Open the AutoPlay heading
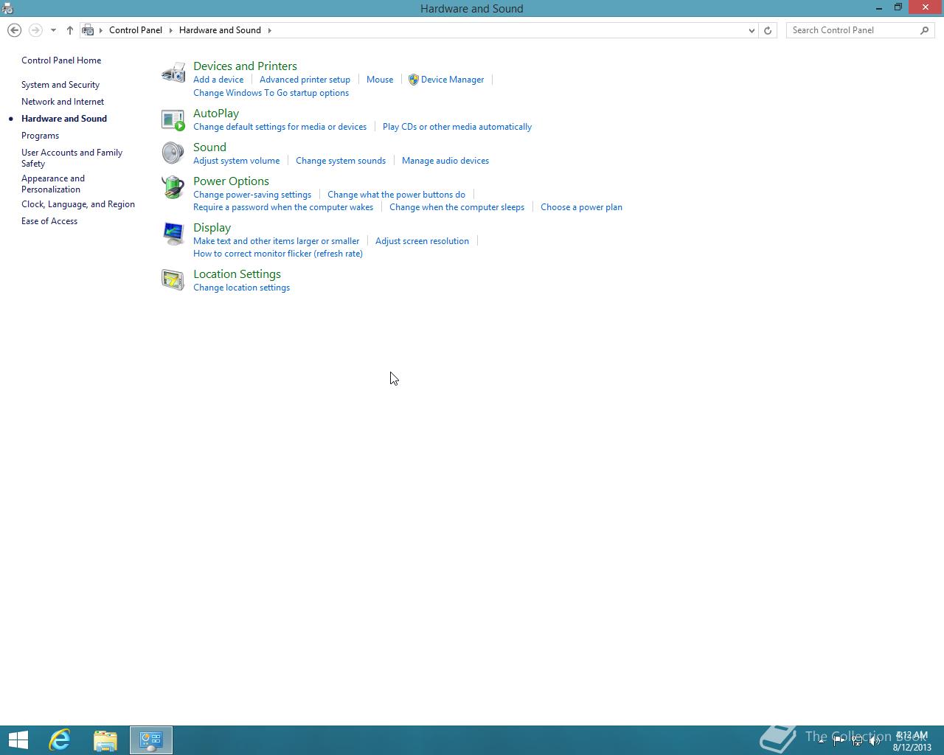944x755 pixels. tap(216, 114)
